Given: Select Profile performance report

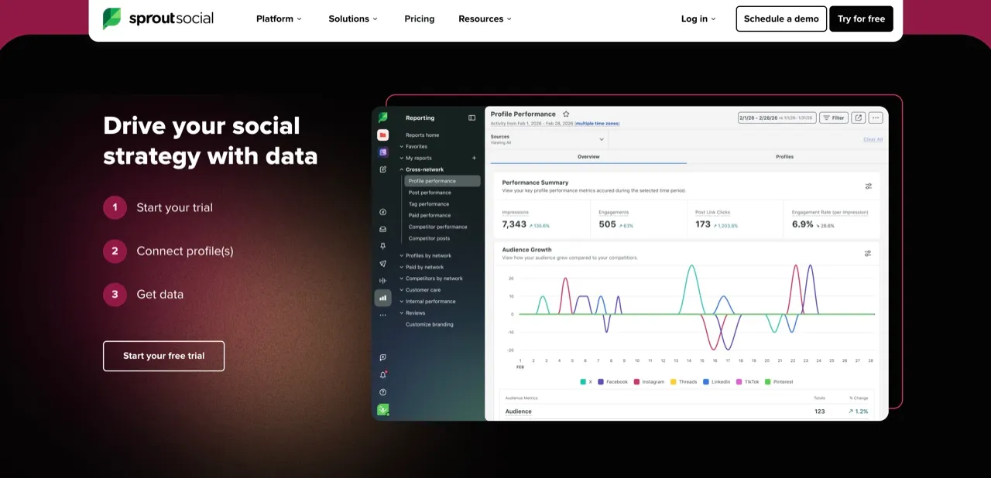Looking at the screenshot, I should tap(442, 181).
